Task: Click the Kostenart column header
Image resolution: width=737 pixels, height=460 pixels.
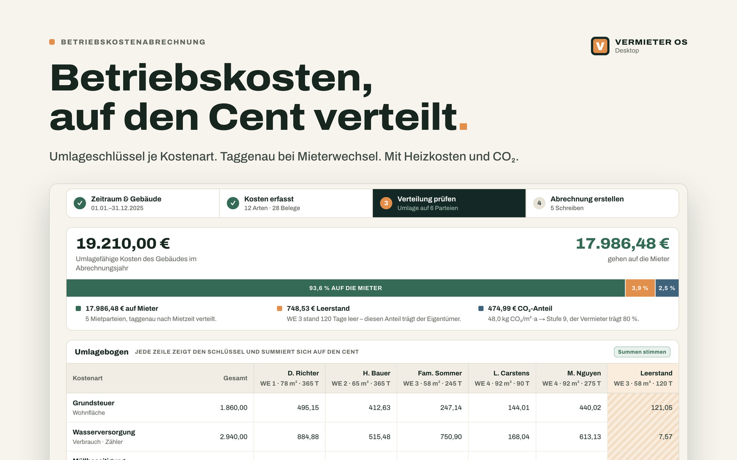Action: coord(88,378)
